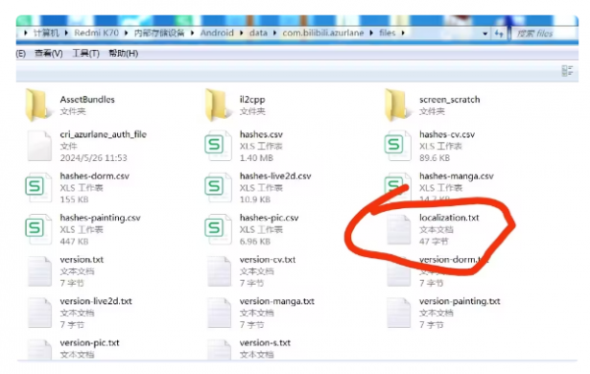Select the hashes-dorm.csv spreadsheet icon
This screenshot has height=374, width=590.
(38, 187)
